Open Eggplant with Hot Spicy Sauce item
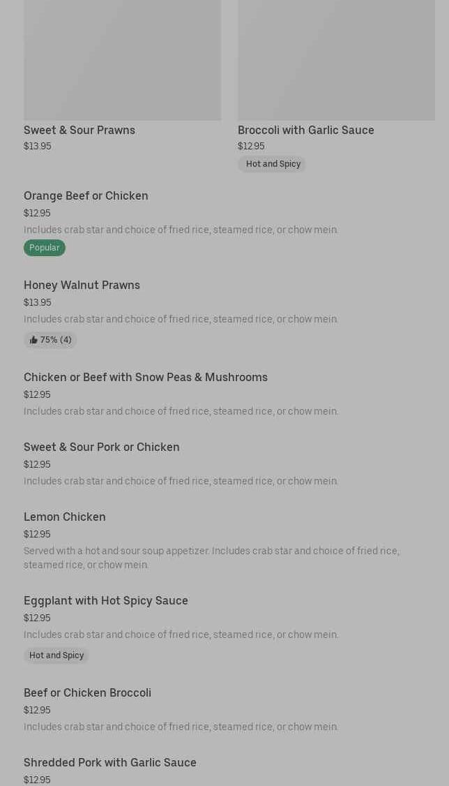Viewport: 449px width, 786px height. (x=105, y=600)
